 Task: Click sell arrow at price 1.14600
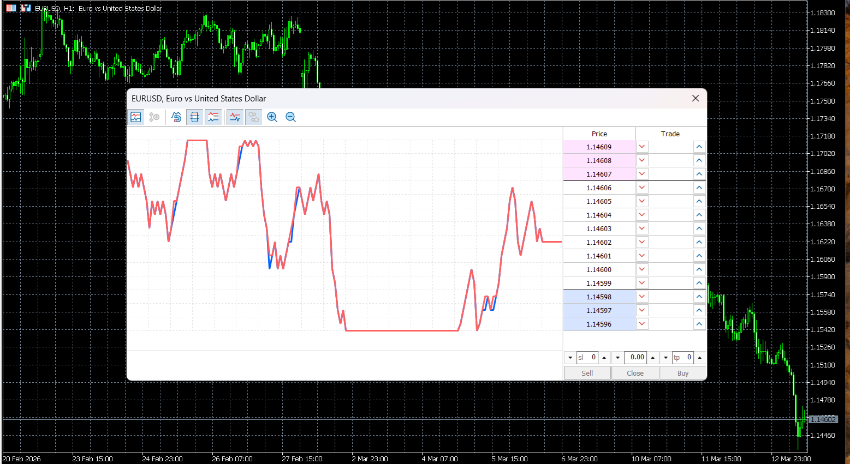coord(642,269)
